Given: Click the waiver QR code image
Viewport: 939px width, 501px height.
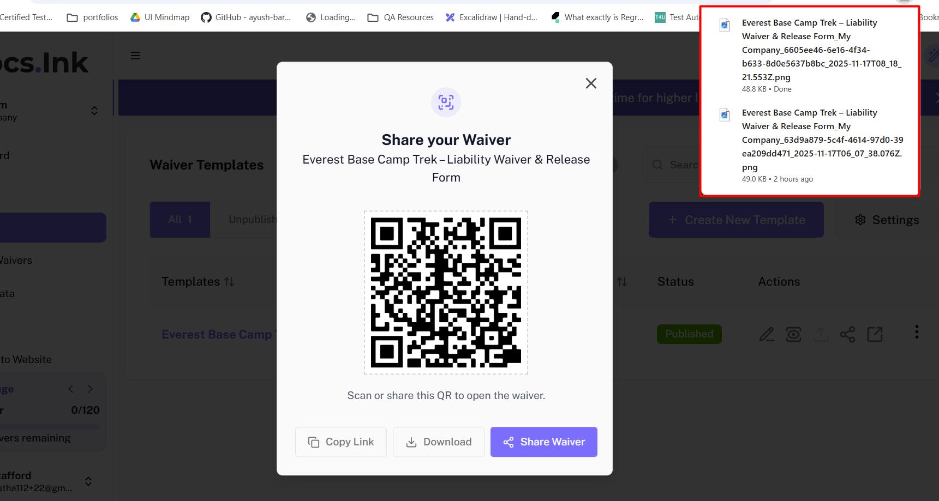Looking at the screenshot, I should [x=446, y=293].
